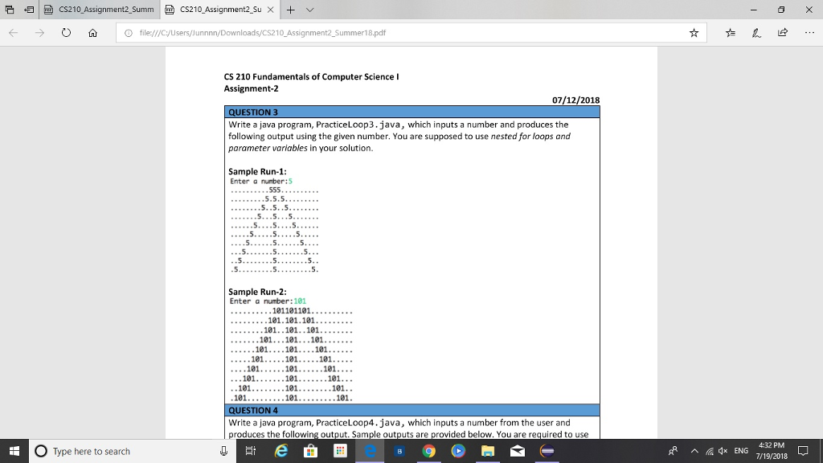Viewport: 823px width, 463px height.
Task: Click the QUESTION 4 header
Action: click(412, 410)
